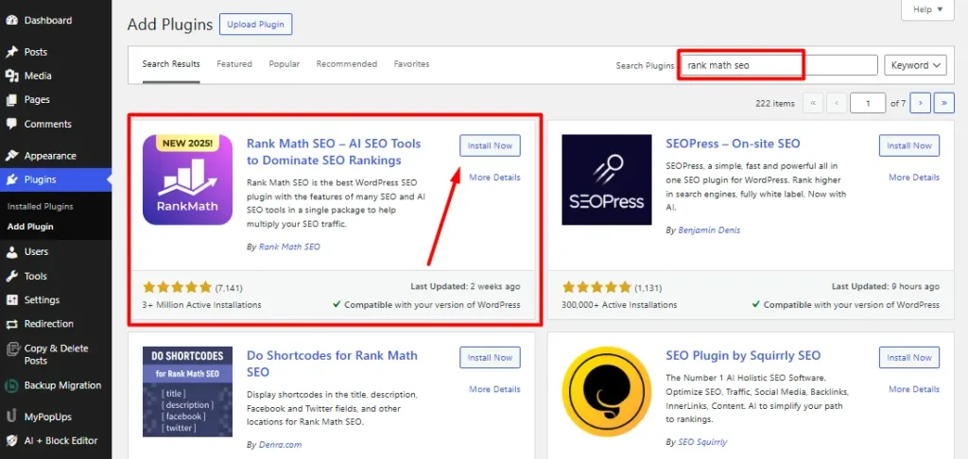Go to previous page of results
968x459 pixels.
click(x=837, y=103)
